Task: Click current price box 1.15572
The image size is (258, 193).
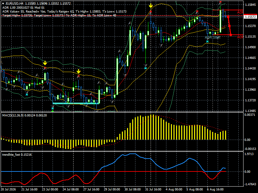Action: 250,17
